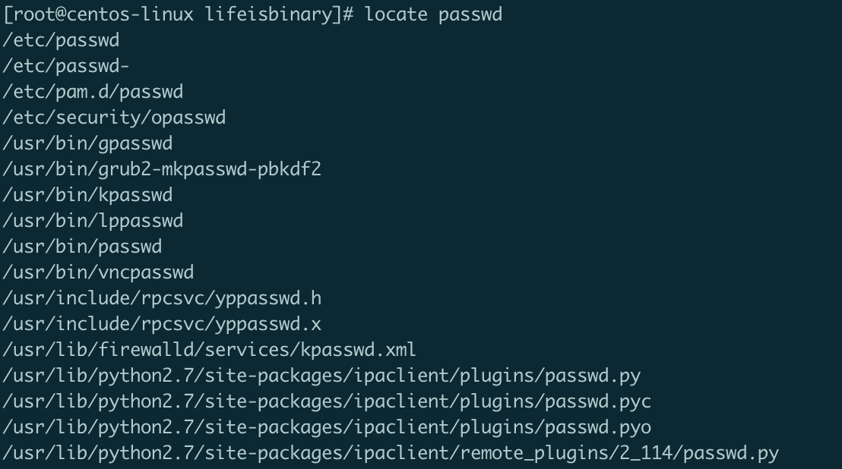Click the yppasswd.x include path
Screen dimensions: 842x469
point(162,324)
